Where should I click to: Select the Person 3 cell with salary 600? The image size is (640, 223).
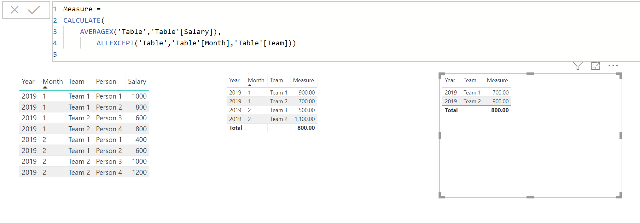tap(109, 118)
